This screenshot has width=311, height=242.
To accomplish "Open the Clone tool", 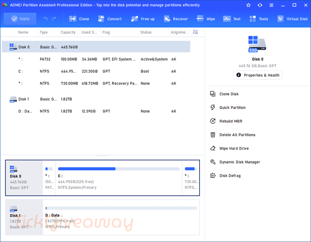I will pos(79,19).
